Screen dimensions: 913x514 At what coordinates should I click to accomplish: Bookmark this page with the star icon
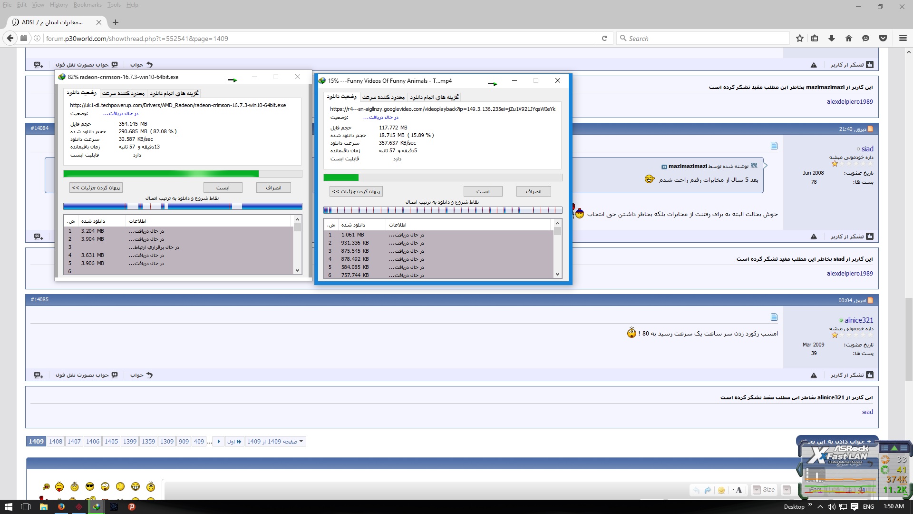click(800, 38)
